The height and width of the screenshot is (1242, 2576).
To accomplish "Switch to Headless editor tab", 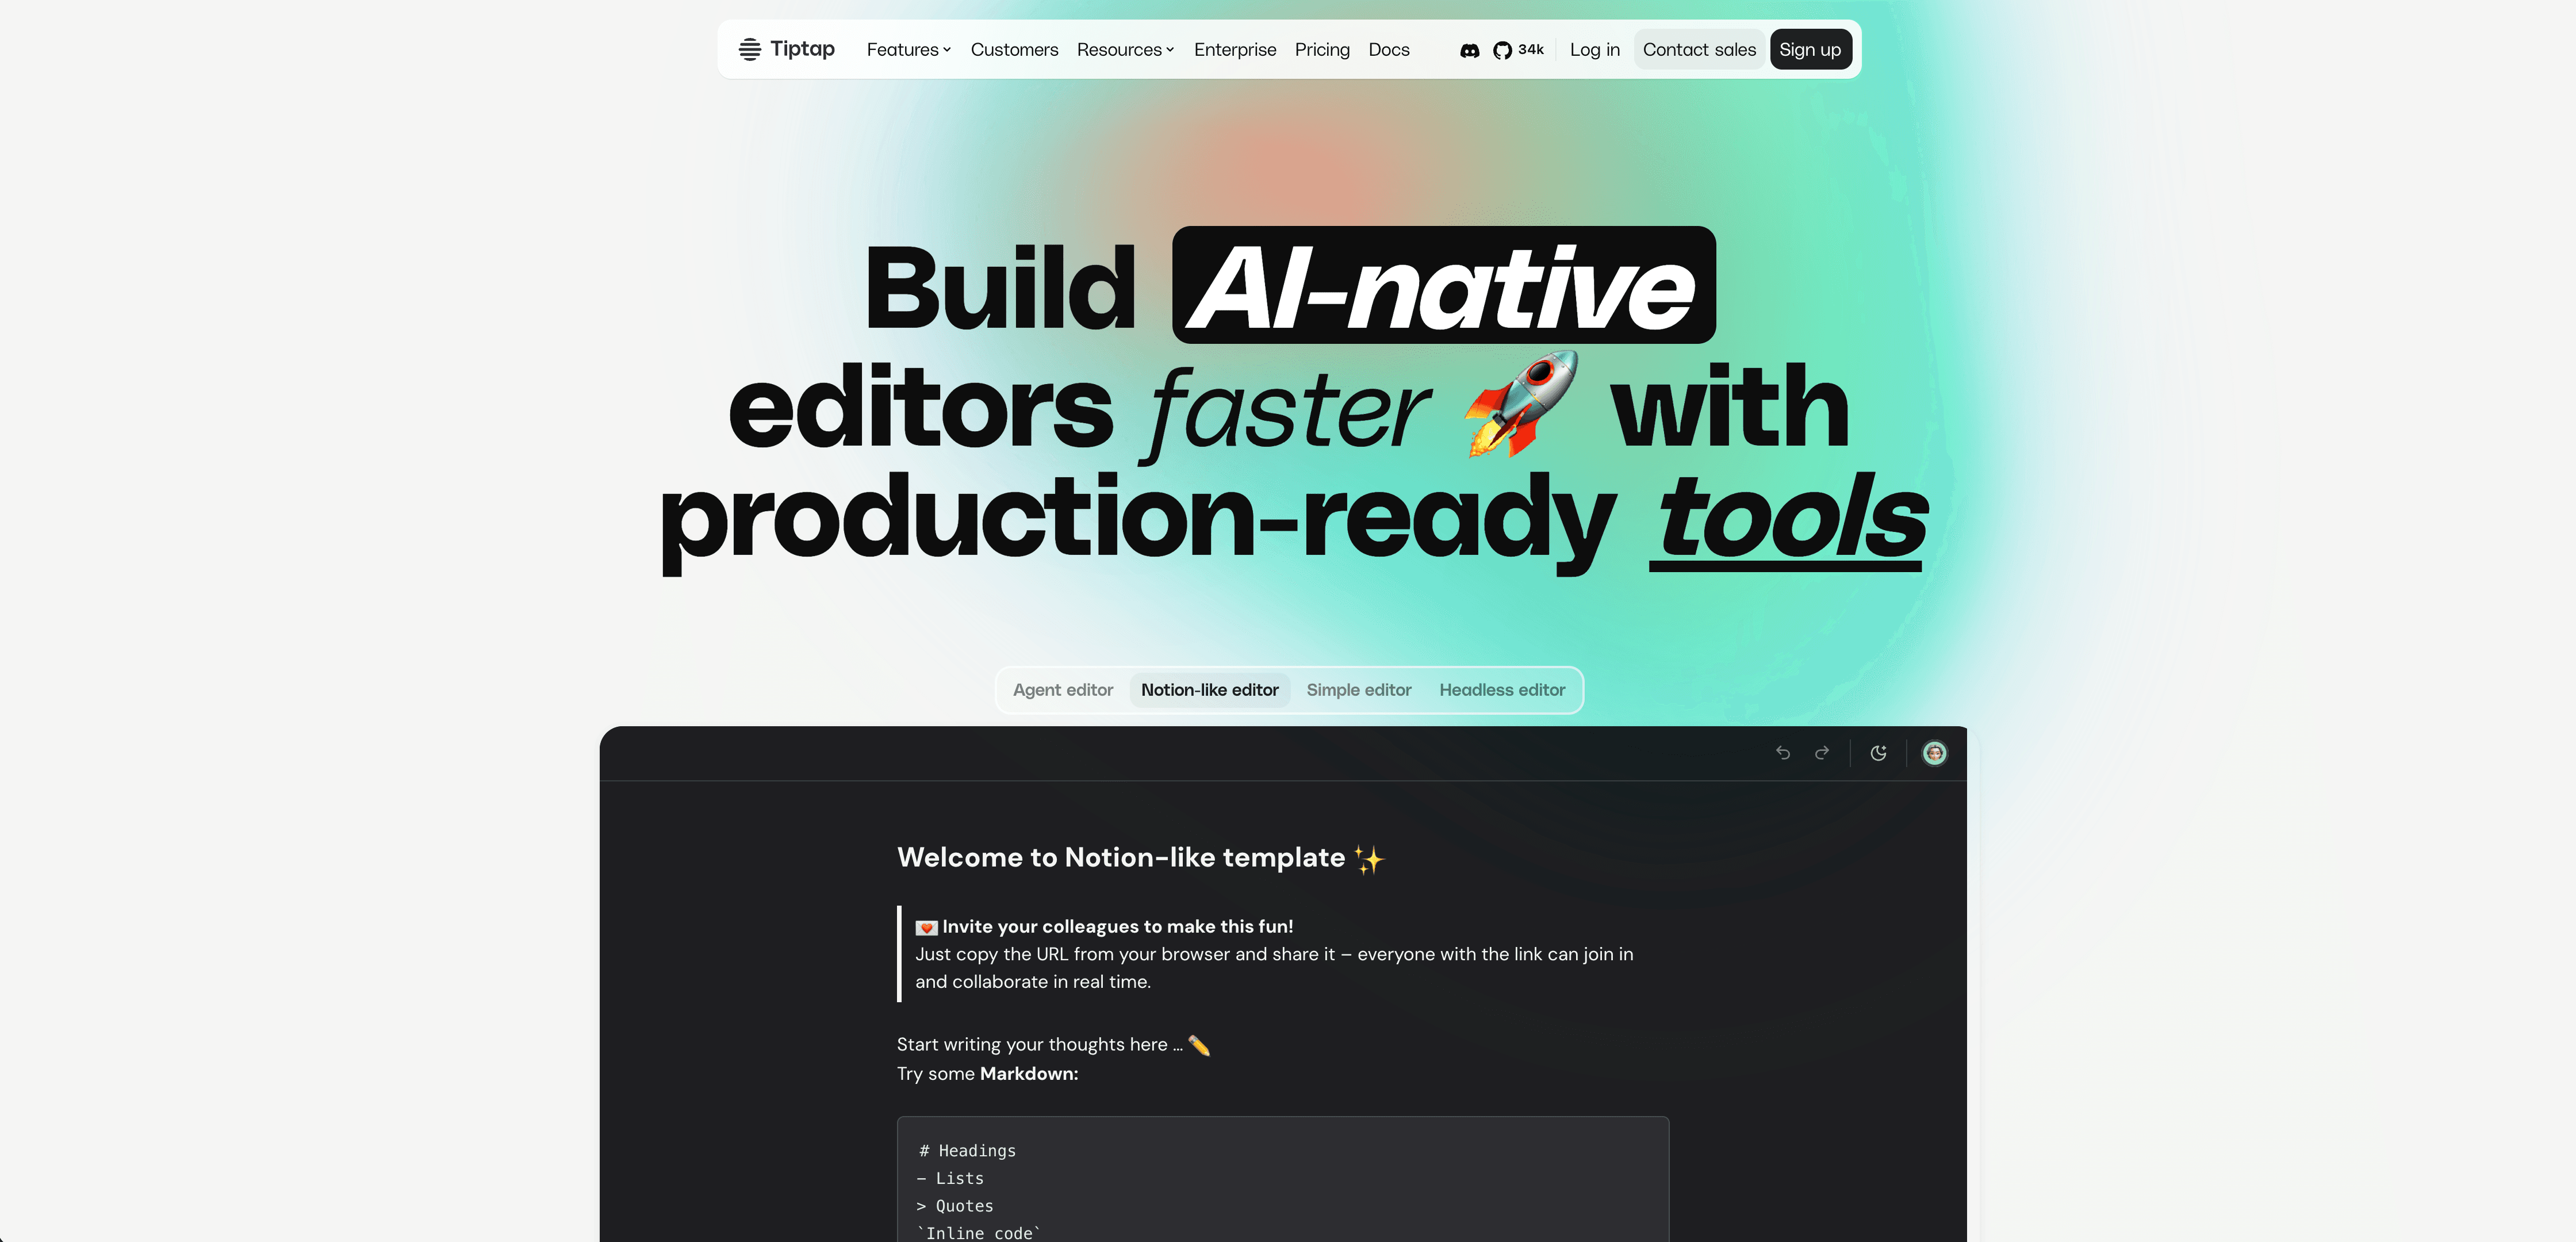I will [x=1501, y=690].
